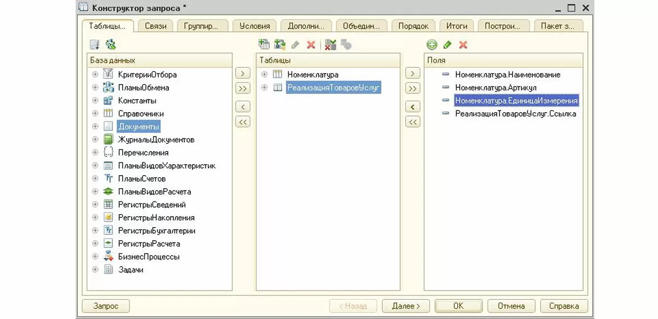Viewport: 658px width, 319px height.
Task: Click the pencil edit icon above Таблицы
Action: click(296, 45)
